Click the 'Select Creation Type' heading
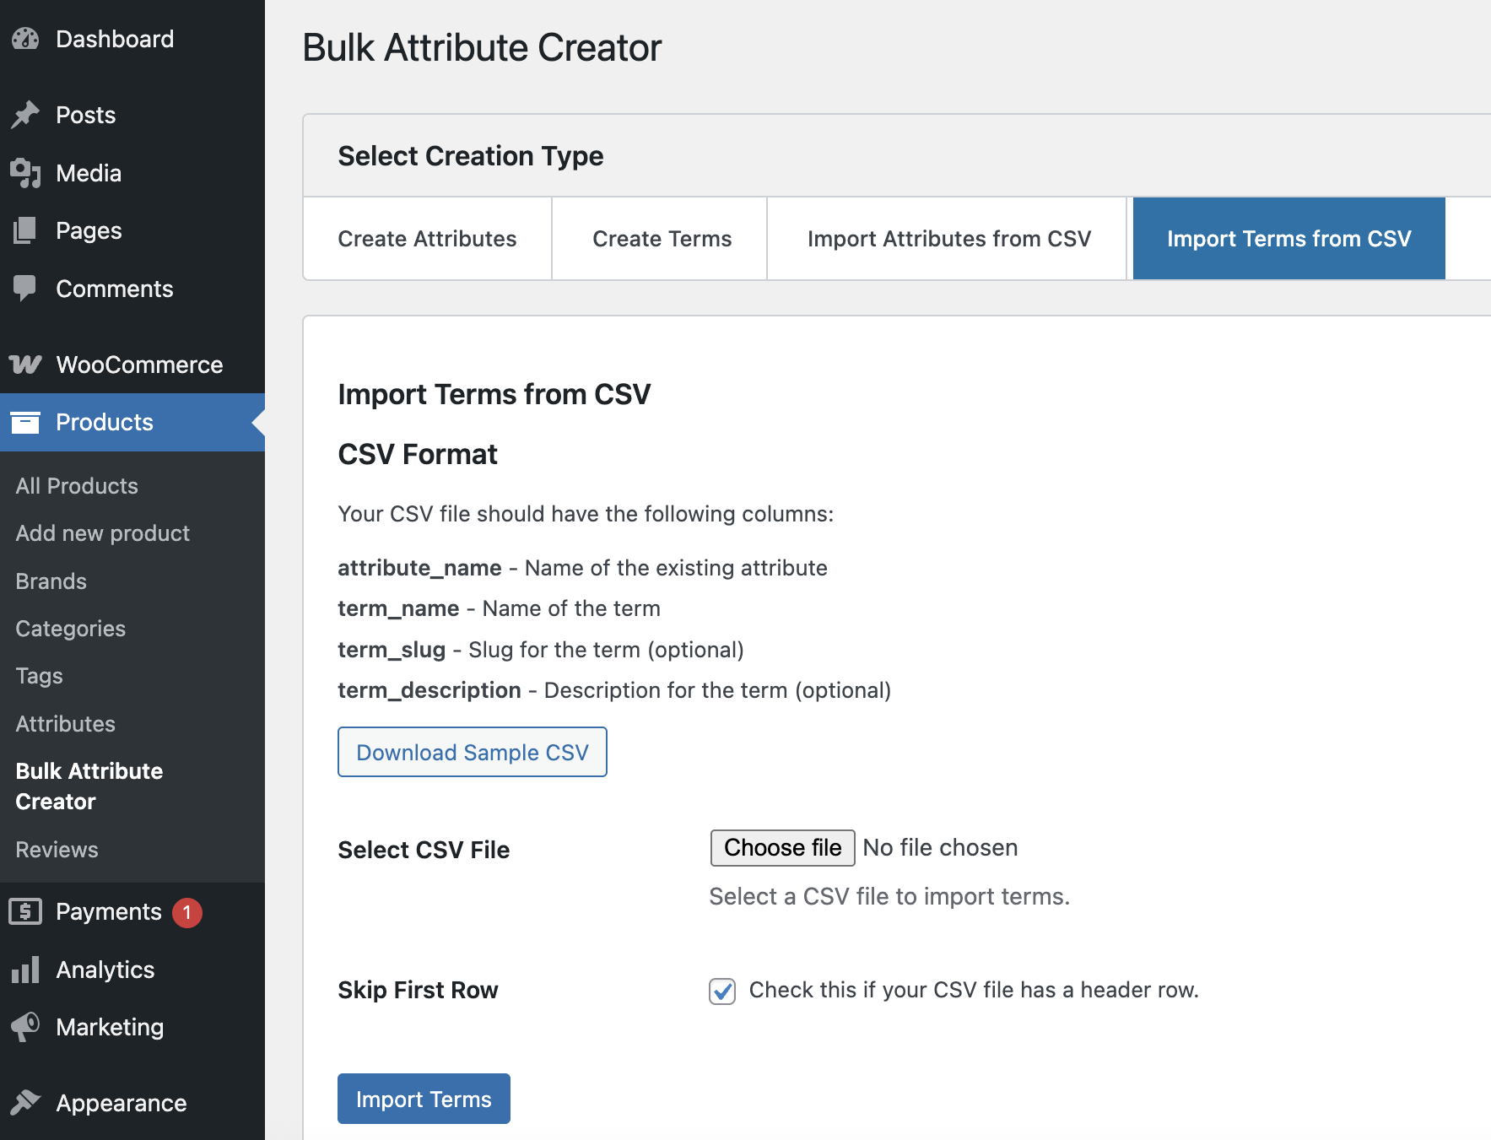The height and width of the screenshot is (1140, 1491). coord(471,156)
